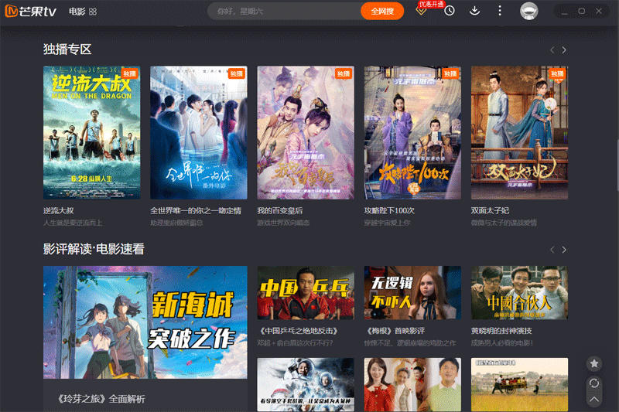The height and width of the screenshot is (412, 619).
Task: Maximize the Mango TV window
Action: coord(582,11)
